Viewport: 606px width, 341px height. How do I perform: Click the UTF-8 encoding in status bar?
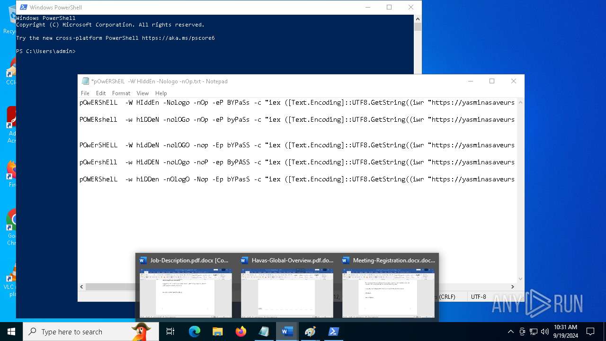478,296
